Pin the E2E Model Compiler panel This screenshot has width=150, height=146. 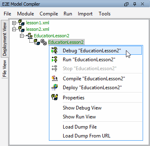[135, 4]
